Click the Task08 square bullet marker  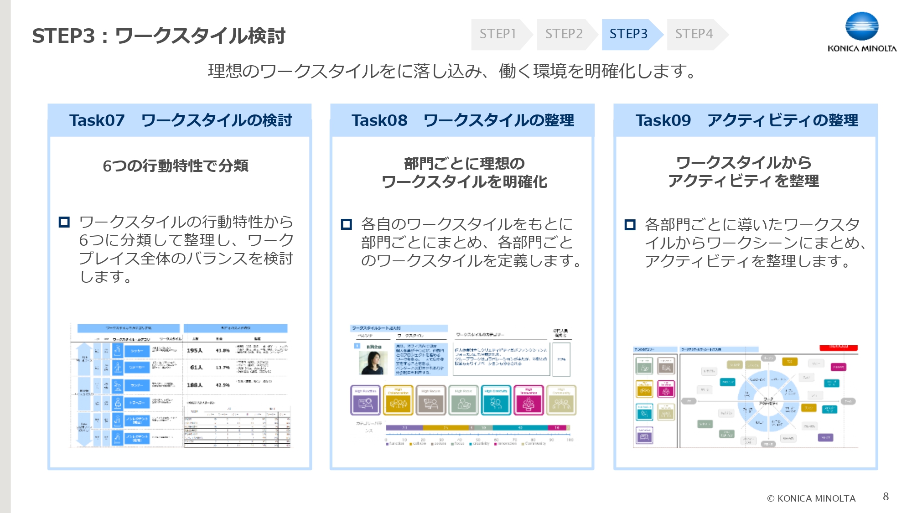pos(347,224)
